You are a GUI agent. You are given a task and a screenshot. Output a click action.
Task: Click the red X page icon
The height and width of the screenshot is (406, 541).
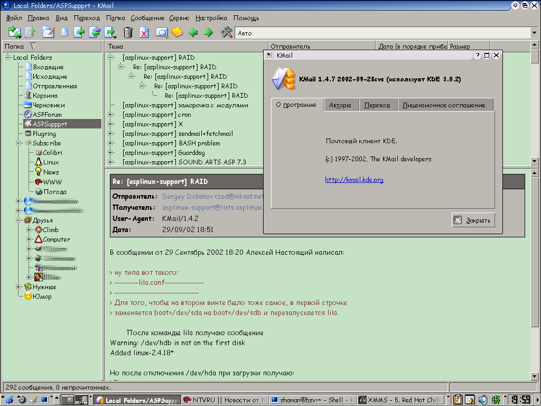click(x=144, y=32)
